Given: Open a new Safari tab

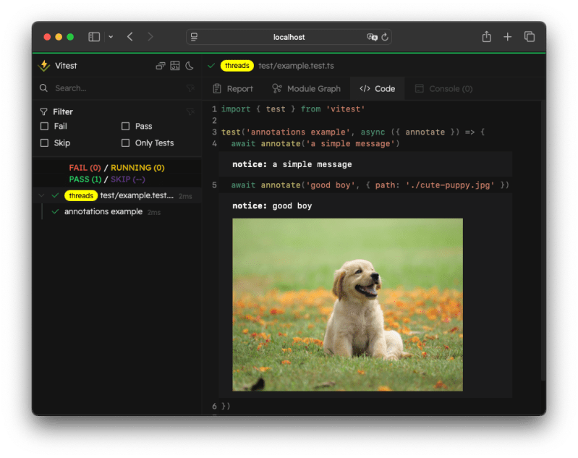Looking at the screenshot, I should pos(508,37).
